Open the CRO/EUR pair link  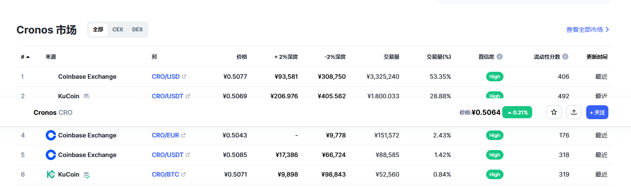[165, 135]
